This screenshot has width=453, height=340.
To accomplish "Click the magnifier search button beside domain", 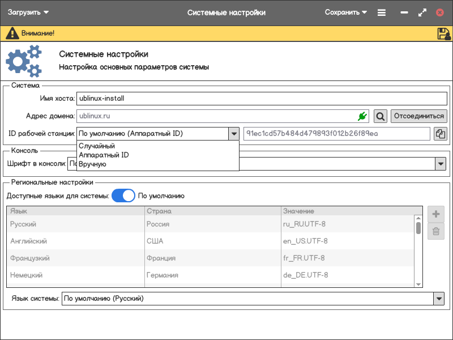I will (x=381, y=116).
